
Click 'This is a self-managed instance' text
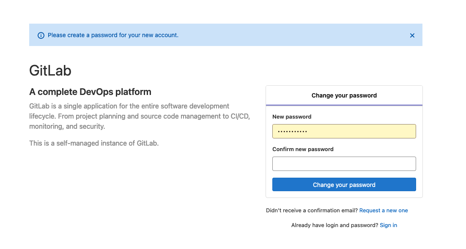pyautogui.click(x=94, y=143)
